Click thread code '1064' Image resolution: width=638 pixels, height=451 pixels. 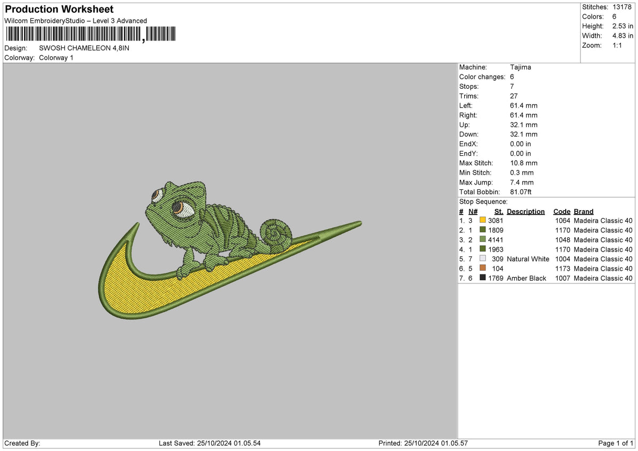562,221
